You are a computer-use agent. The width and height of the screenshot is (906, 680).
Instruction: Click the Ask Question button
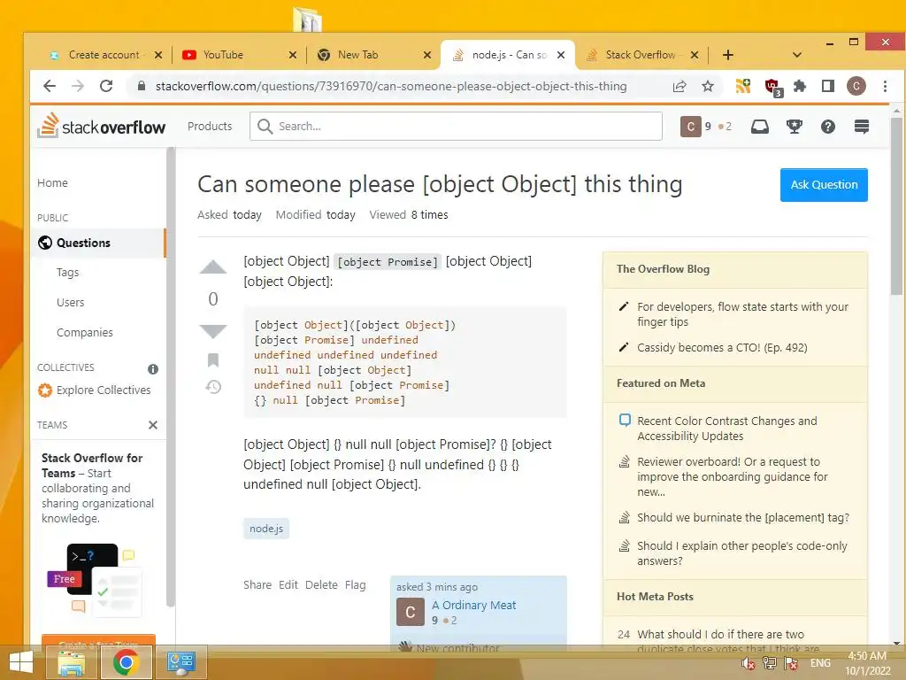tap(824, 185)
